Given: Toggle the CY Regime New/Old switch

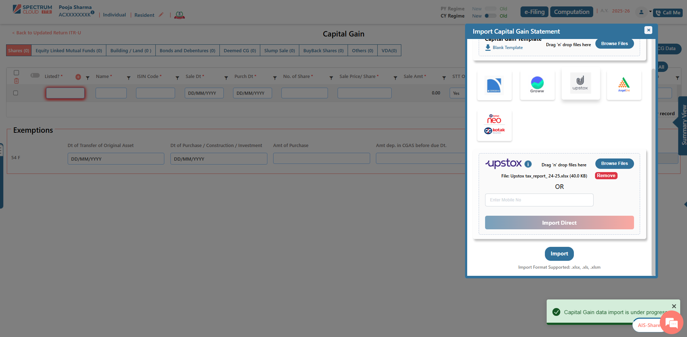Looking at the screenshot, I should (x=490, y=16).
